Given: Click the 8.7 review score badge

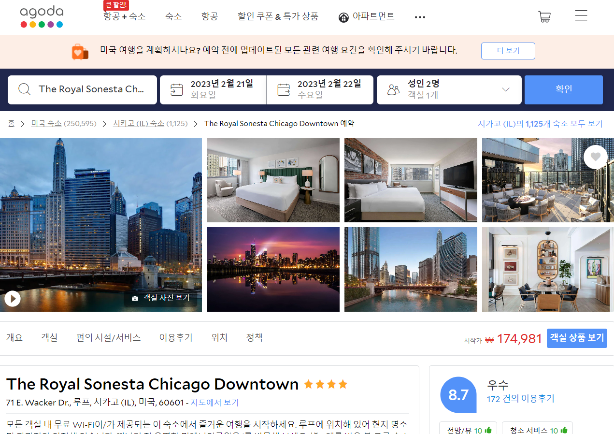Looking at the screenshot, I should click(x=458, y=395).
